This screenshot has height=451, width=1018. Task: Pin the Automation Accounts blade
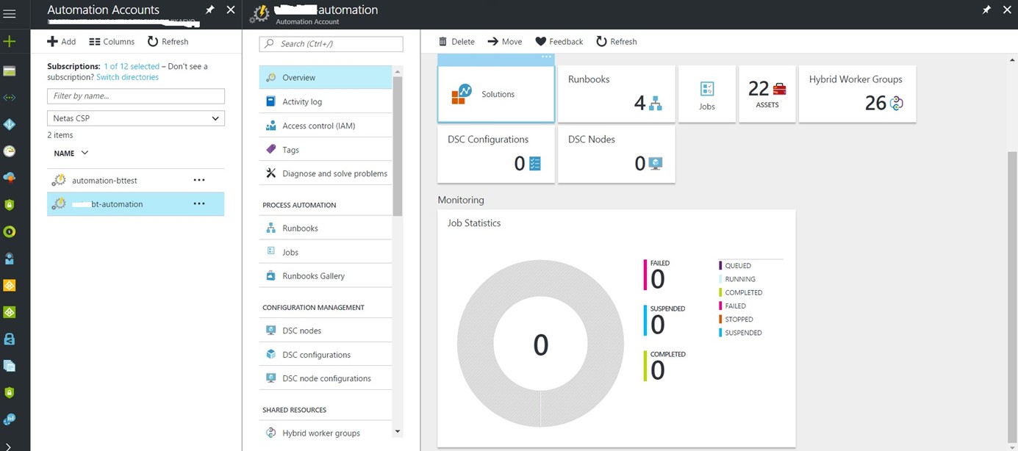pyautogui.click(x=209, y=10)
